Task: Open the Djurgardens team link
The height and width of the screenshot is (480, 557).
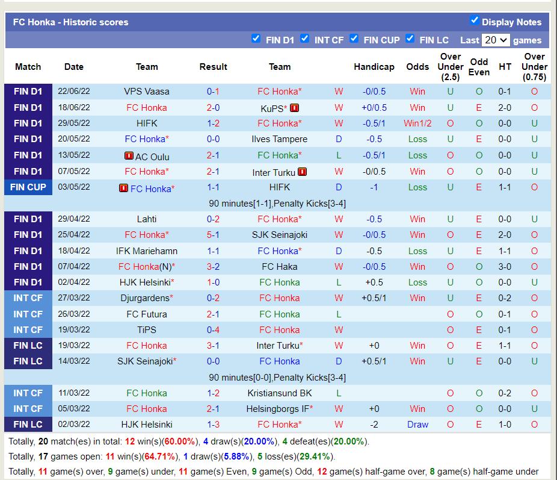Action: click(x=145, y=298)
